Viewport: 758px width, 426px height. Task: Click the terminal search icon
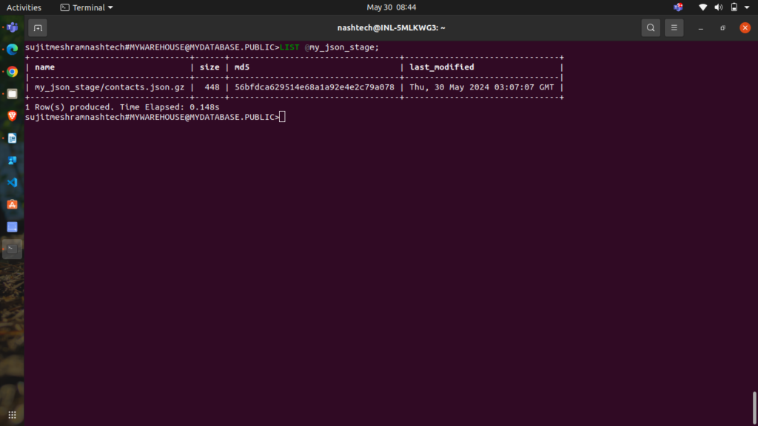[x=650, y=28]
